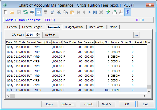Open the Maint tab
Viewport: 157px width, 110px height.
pyautogui.click(x=113, y=27)
